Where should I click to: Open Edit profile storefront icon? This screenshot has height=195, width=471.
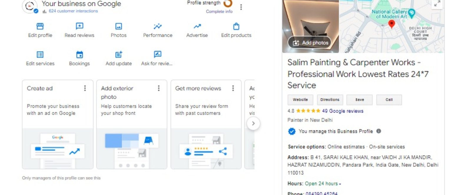tap(40, 26)
